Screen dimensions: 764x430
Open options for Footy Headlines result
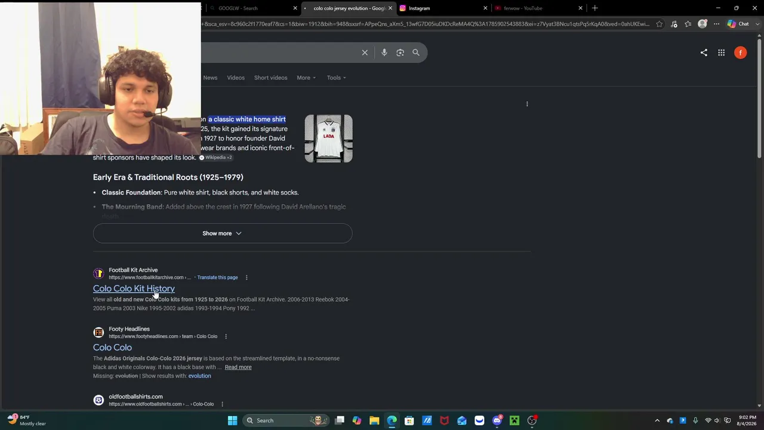point(226,336)
